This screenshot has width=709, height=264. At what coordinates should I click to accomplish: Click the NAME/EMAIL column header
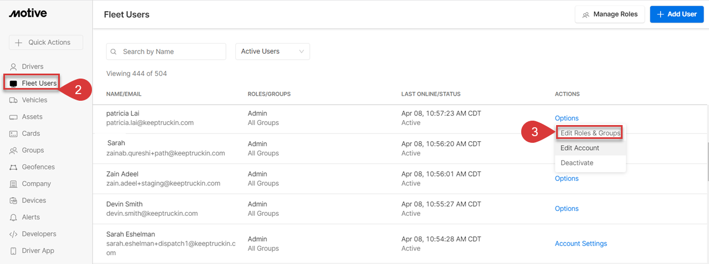tap(124, 94)
